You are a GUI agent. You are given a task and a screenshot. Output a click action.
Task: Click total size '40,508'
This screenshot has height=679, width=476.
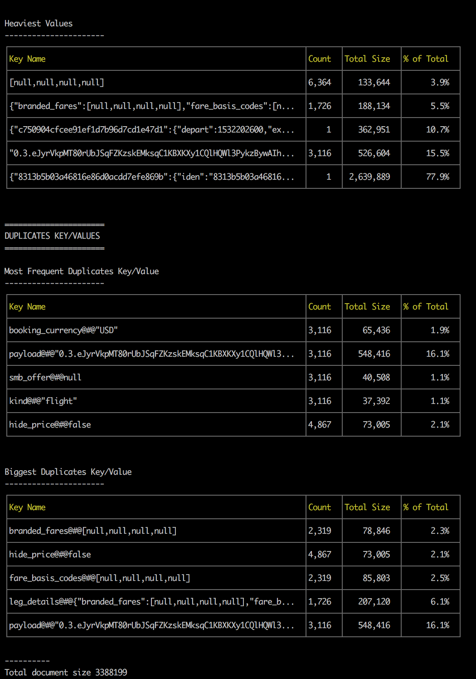pos(376,378)
